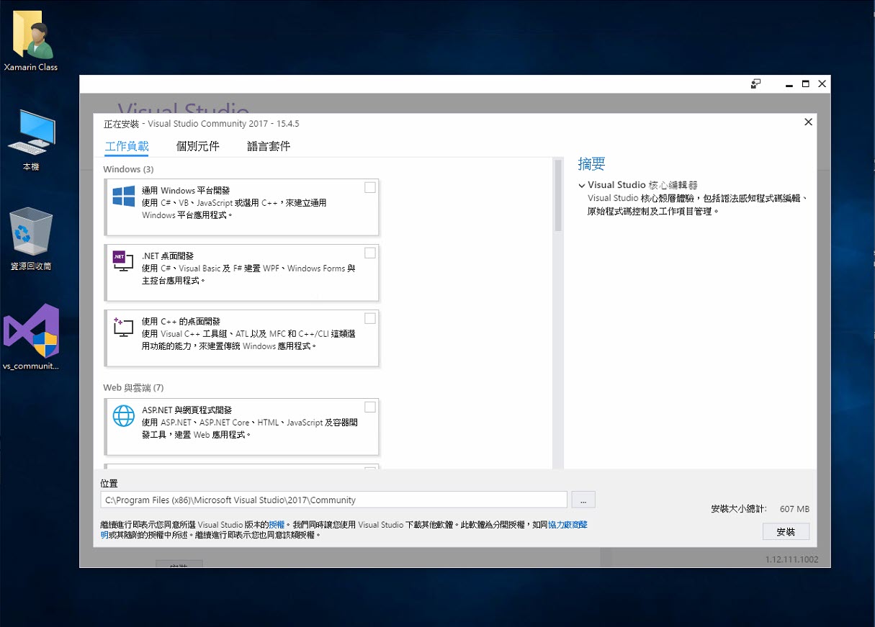Screen dimensions: 875x627
Task: Click the 摘要 summary heading
Action: 591,164
